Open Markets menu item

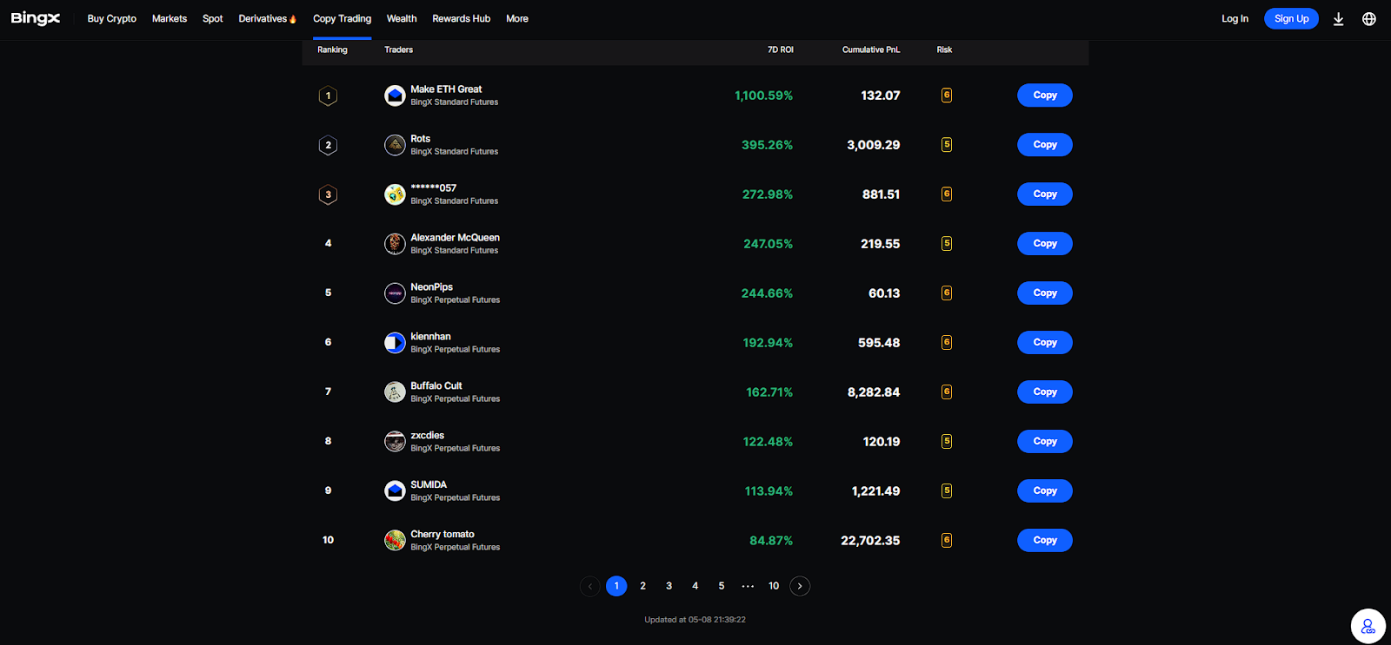[x=170, y=18]
